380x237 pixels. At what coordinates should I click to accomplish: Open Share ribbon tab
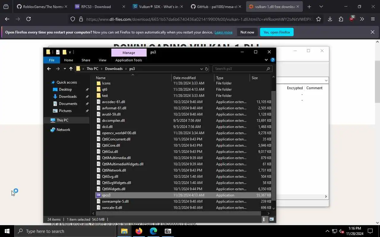point(86,60)
